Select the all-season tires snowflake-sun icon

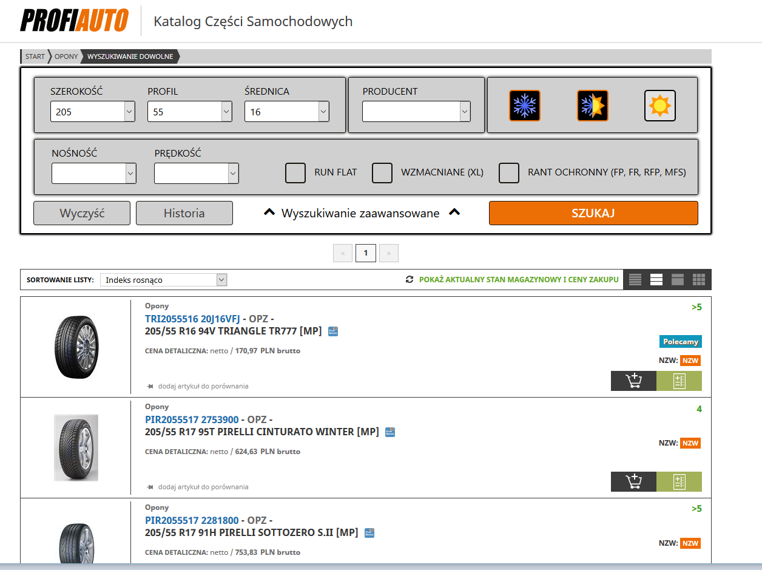tap(593, 106)
